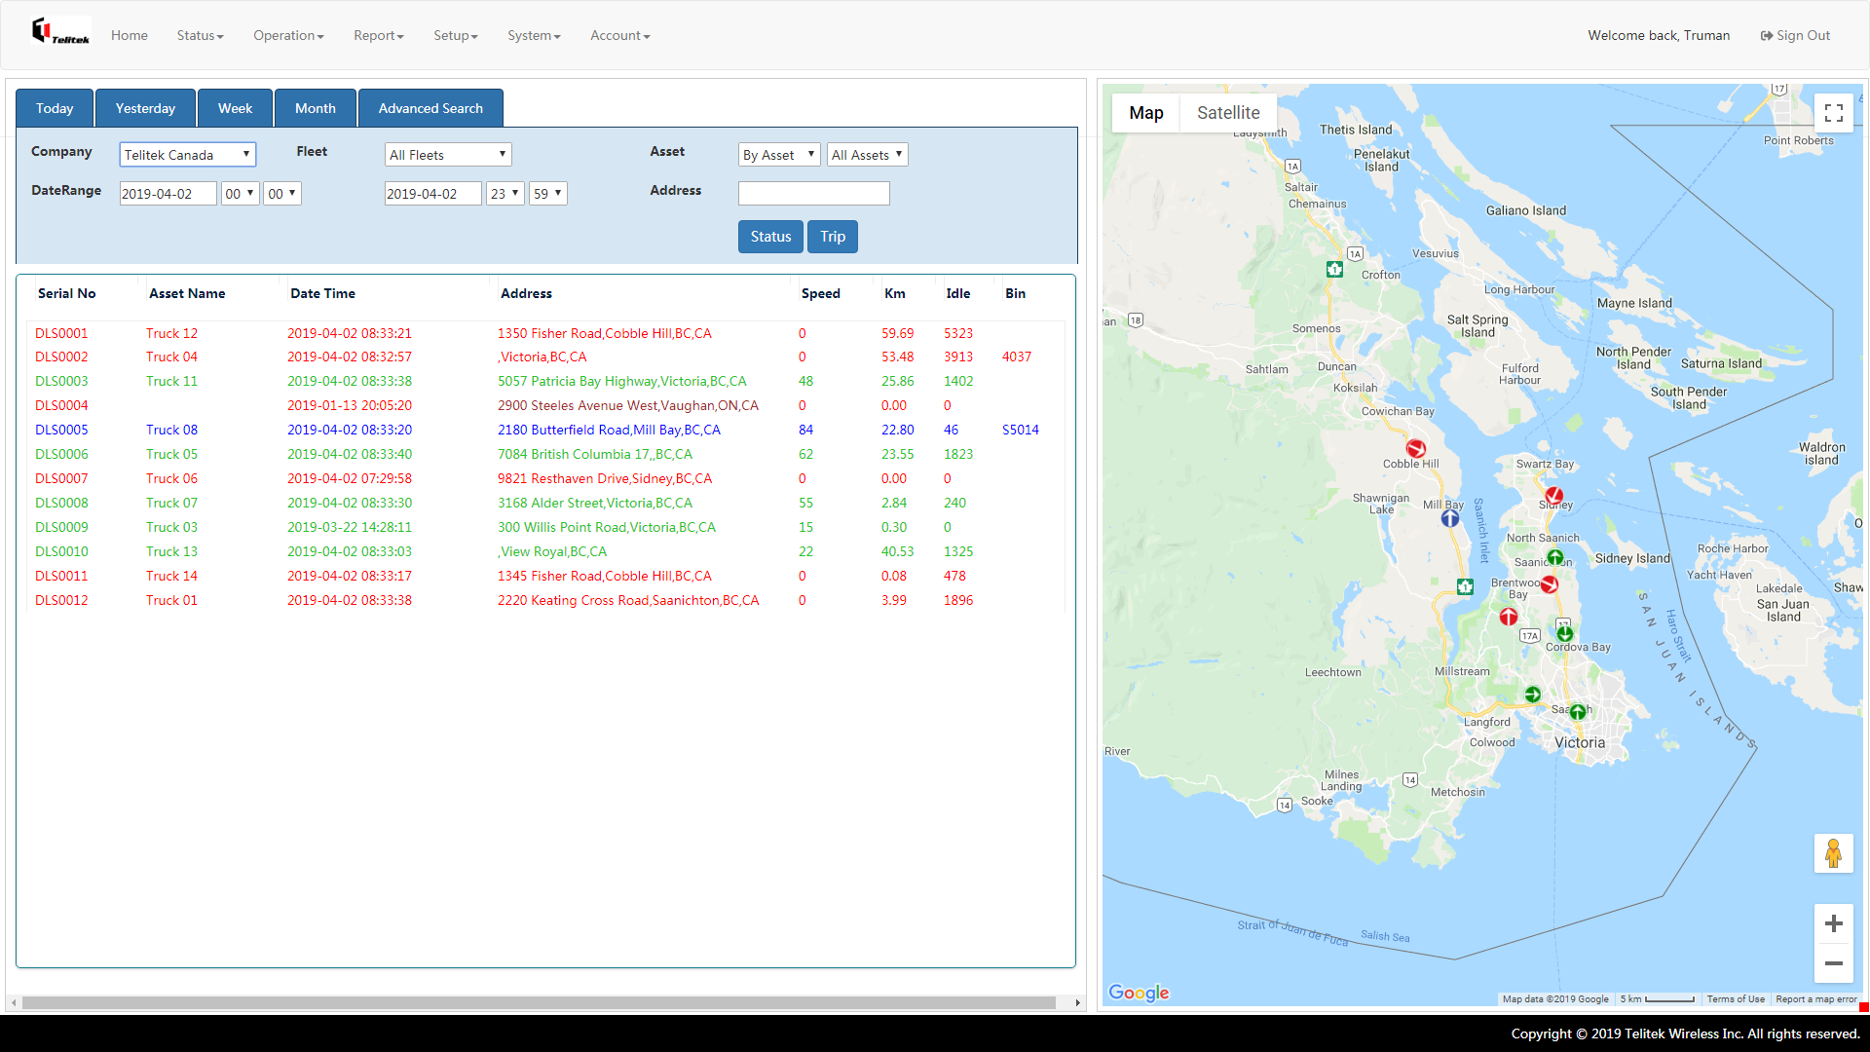Click Truck 05 in row DLS0006
The height and width of the screenshot is (1052, 1870).
(171, 454)
